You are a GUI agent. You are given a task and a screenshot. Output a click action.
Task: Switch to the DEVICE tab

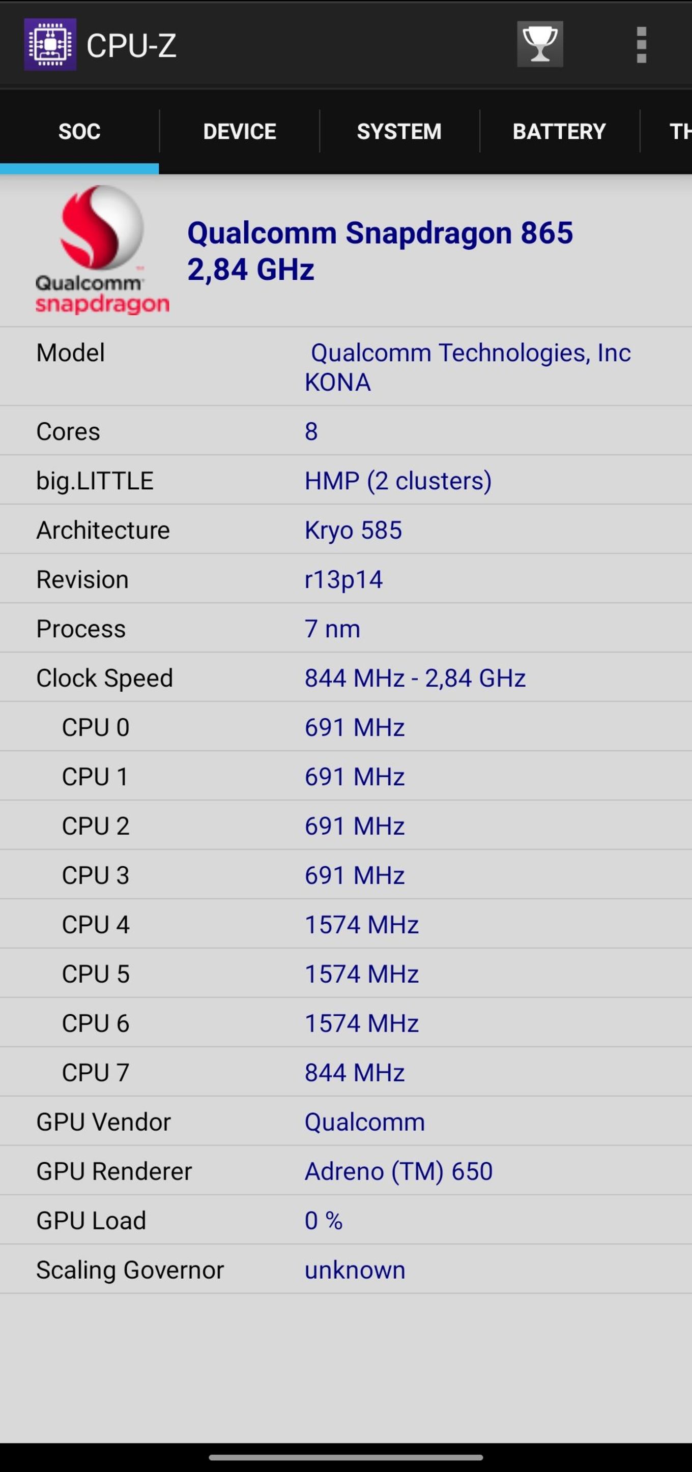coord(240,131)
